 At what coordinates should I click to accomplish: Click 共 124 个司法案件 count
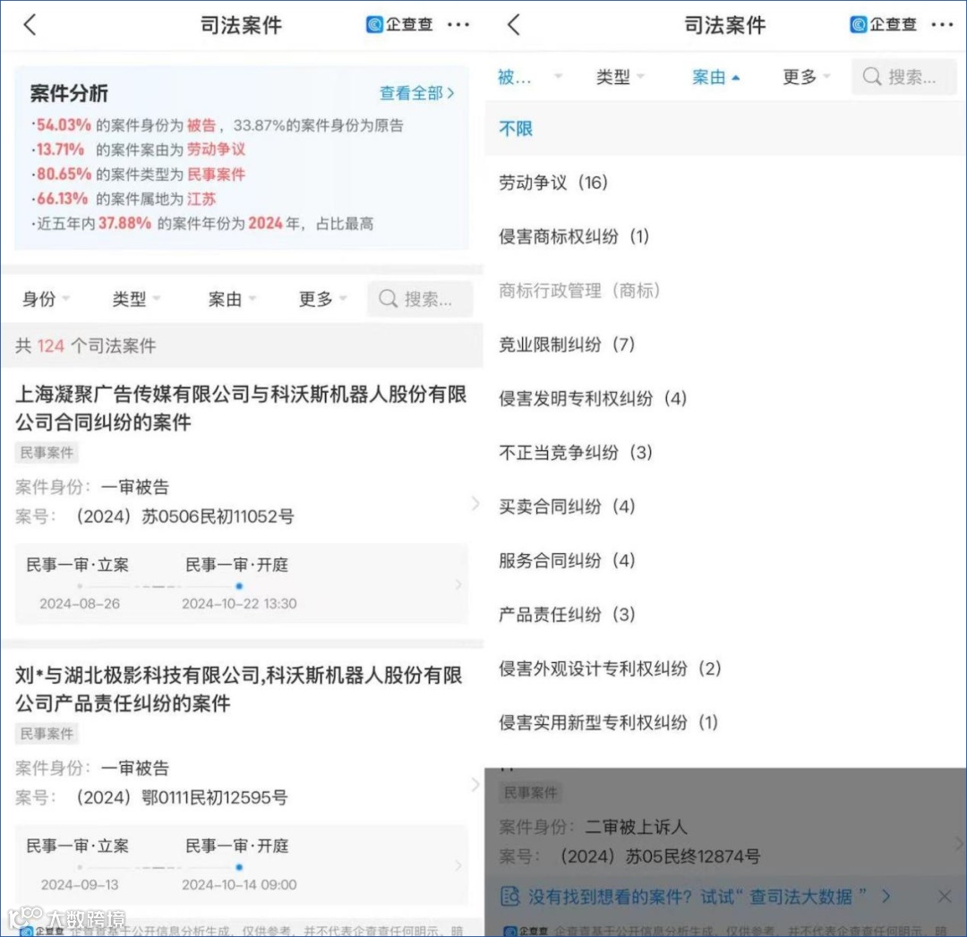tap(86, 345)
